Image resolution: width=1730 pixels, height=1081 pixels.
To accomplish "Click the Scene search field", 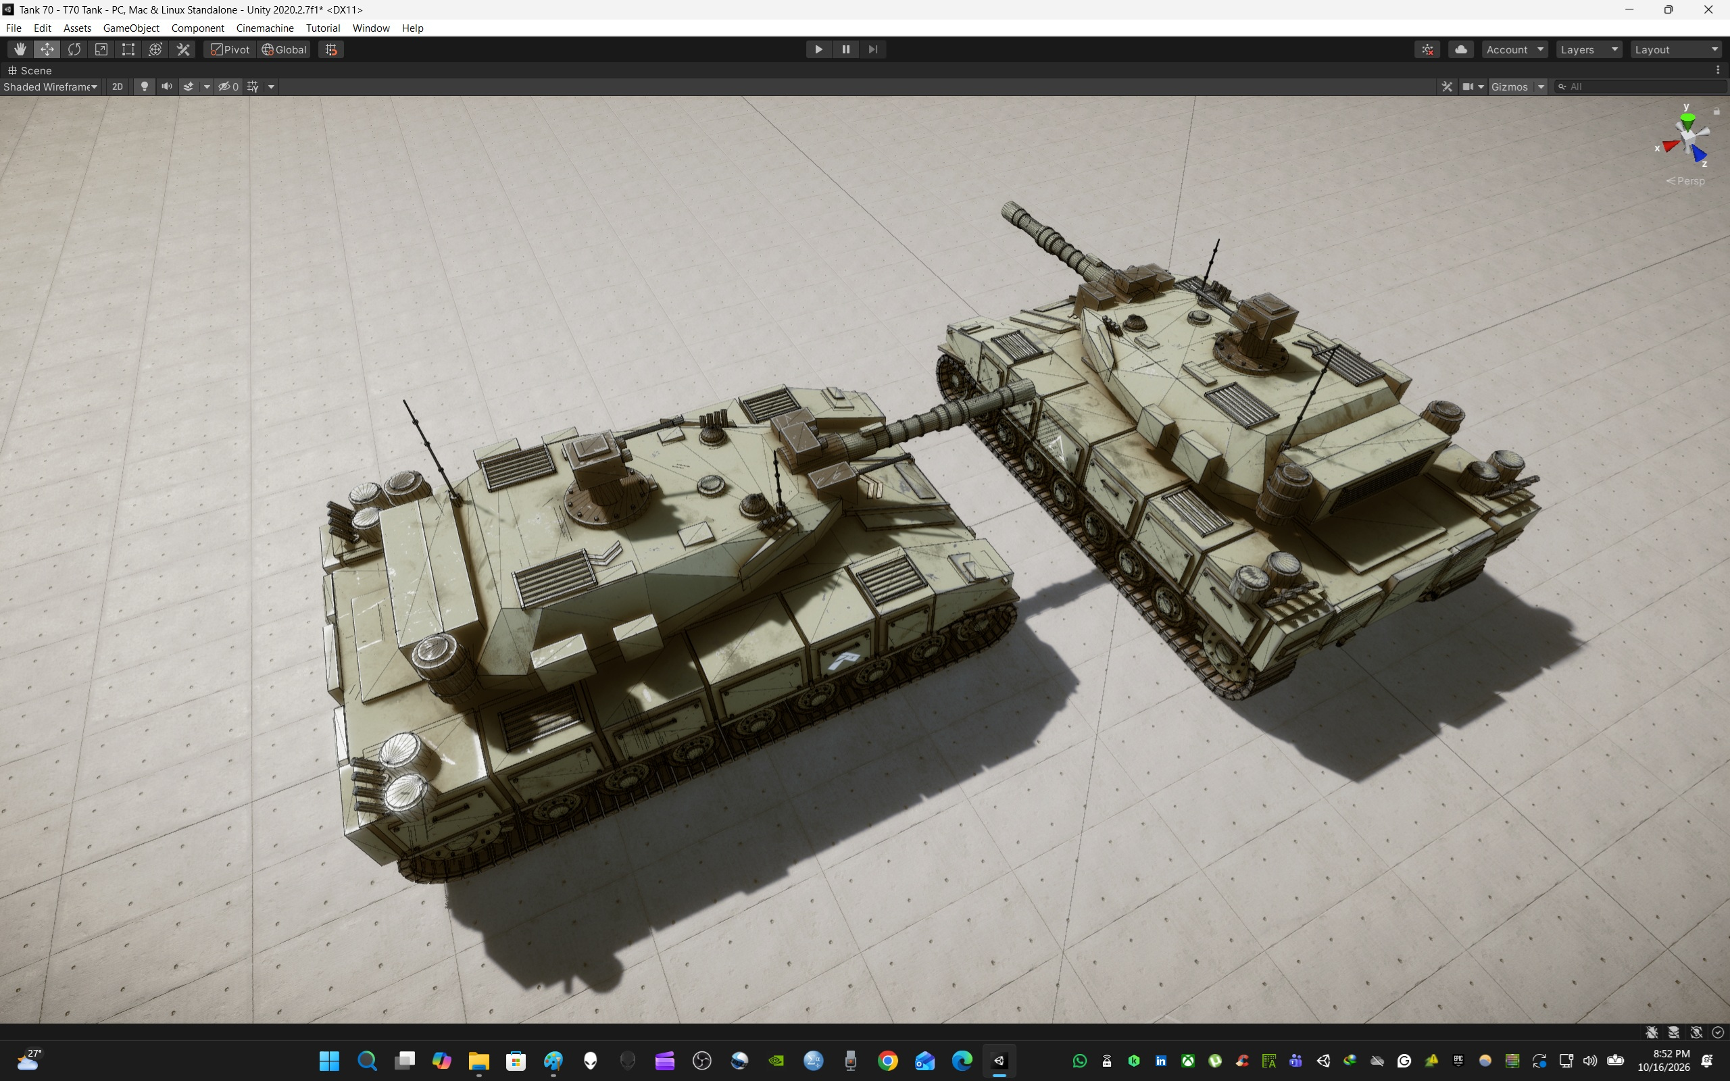I will coord(1641,86).
